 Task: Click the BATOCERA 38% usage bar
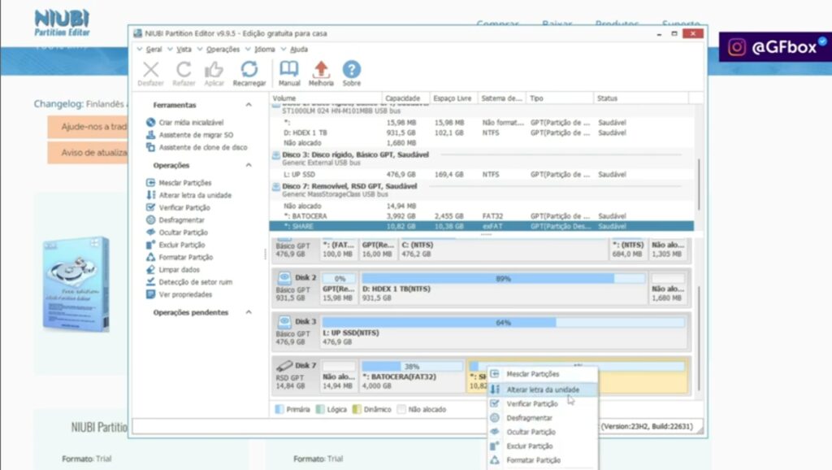(x=412, y=367)
